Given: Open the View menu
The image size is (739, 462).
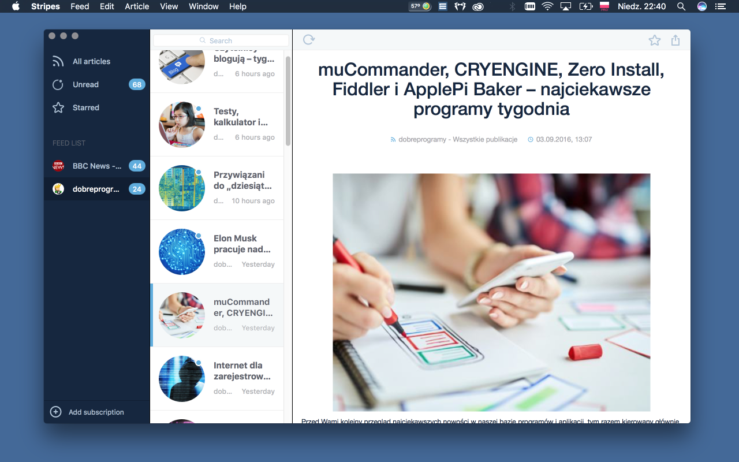Looking at the screenshot, I should pyautogui.click(x=169, y=6).
